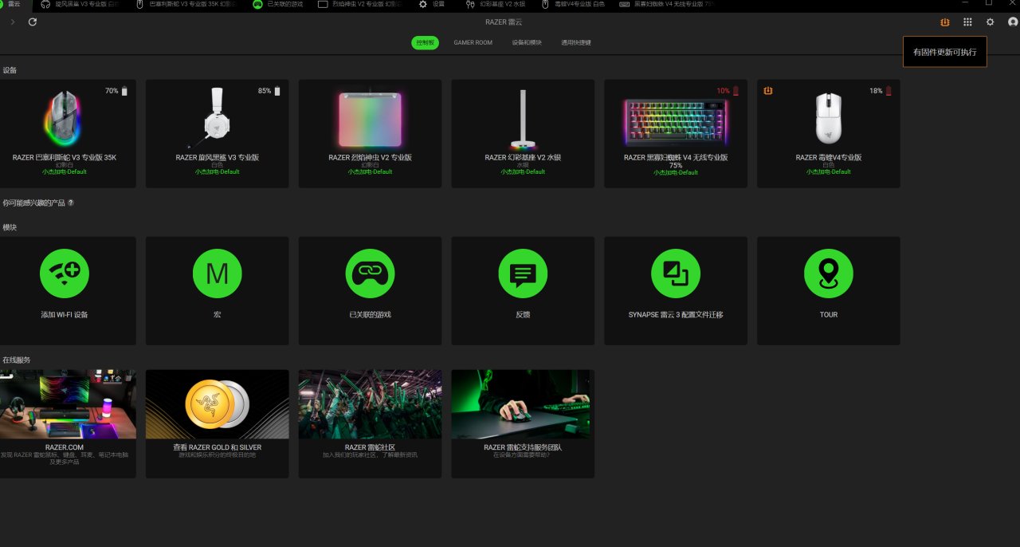1020x547 pixels.
Task: Click the 添加 WI-FI 设备 module icon
Action: click(x=65, y=273)
